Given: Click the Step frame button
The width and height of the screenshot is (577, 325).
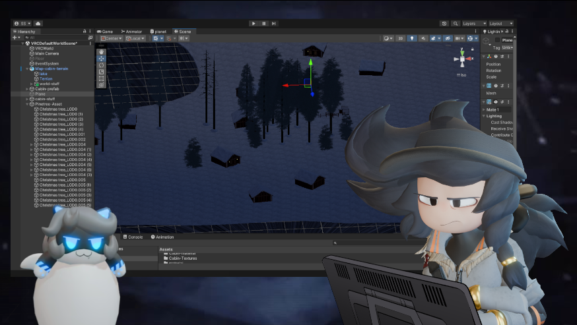Looking at the screenshot, I should click(274, 24).
